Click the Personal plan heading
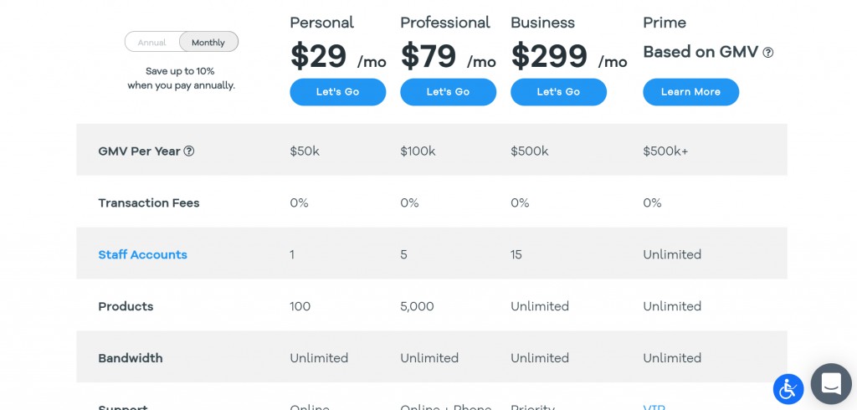 [x=322, y=23]
